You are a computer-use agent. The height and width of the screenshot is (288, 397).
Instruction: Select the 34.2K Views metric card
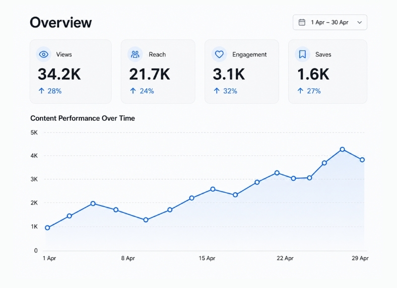pos(70,72)
